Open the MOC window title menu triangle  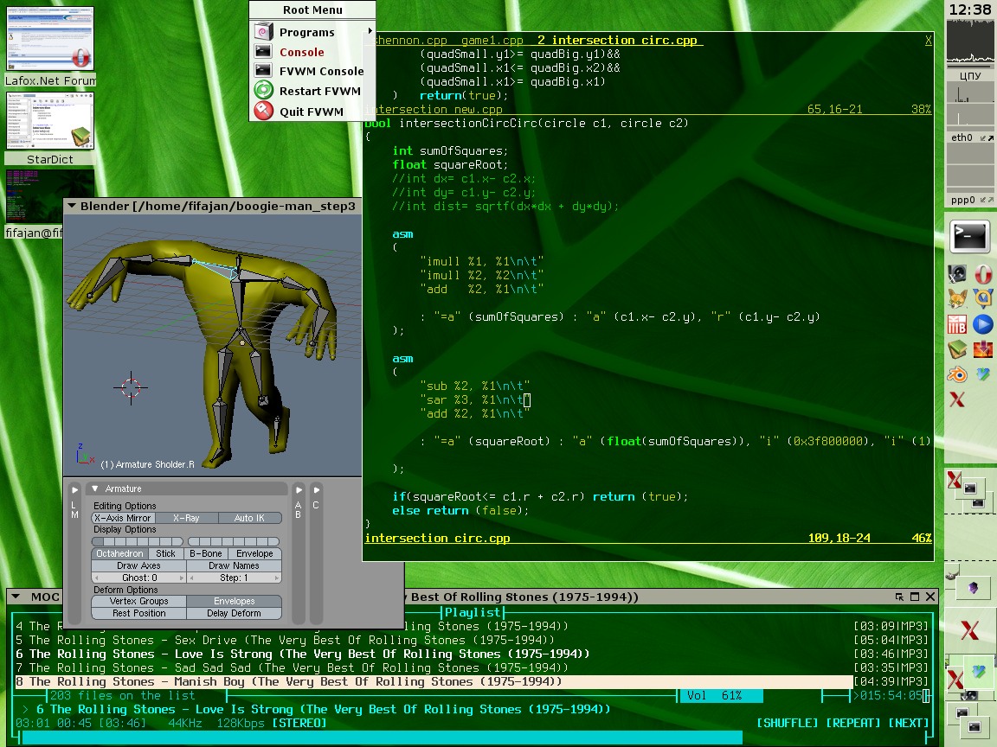[16, 597]
